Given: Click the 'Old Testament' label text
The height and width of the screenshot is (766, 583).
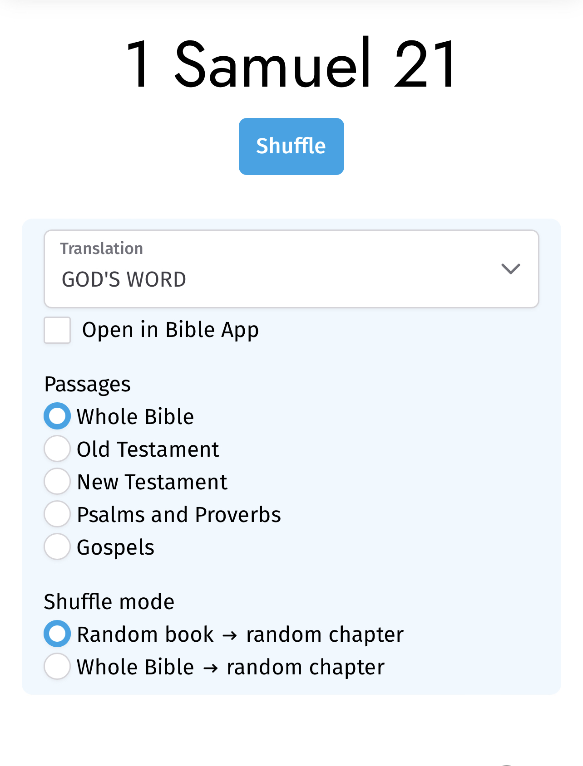Looking at the screenshot, I should pos(148,449).
